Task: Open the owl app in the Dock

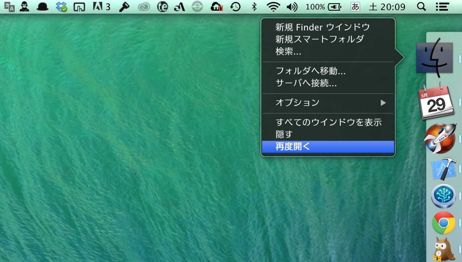Action: tap(443, 249)
